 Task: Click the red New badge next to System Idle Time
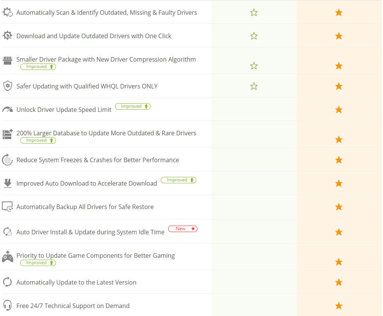183,229
